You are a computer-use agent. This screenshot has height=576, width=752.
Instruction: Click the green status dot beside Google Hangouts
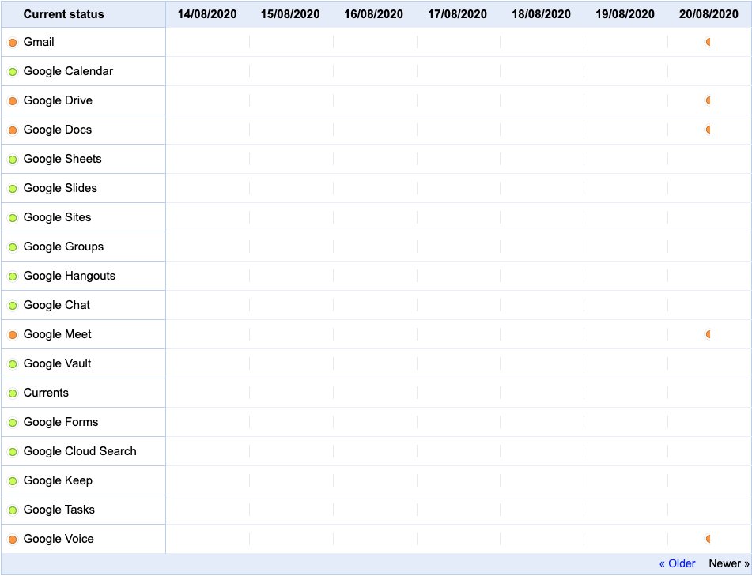point(13,277)
